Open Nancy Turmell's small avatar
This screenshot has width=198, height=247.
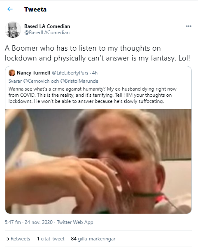pos(12,73)
